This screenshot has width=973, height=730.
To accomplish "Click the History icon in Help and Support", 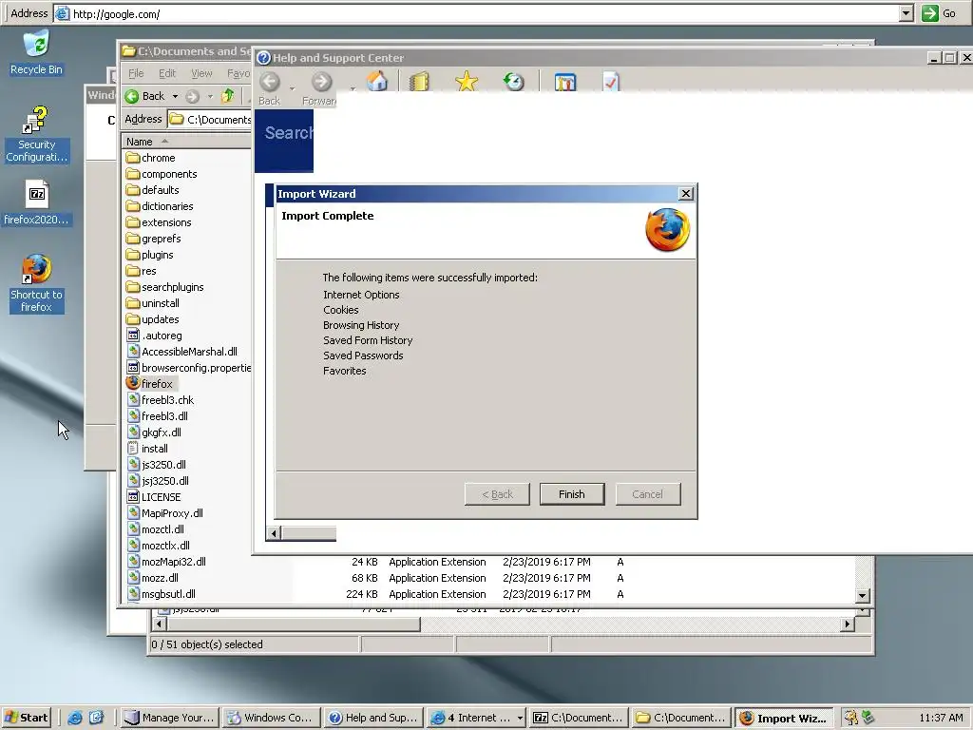I will pos(513,82).
